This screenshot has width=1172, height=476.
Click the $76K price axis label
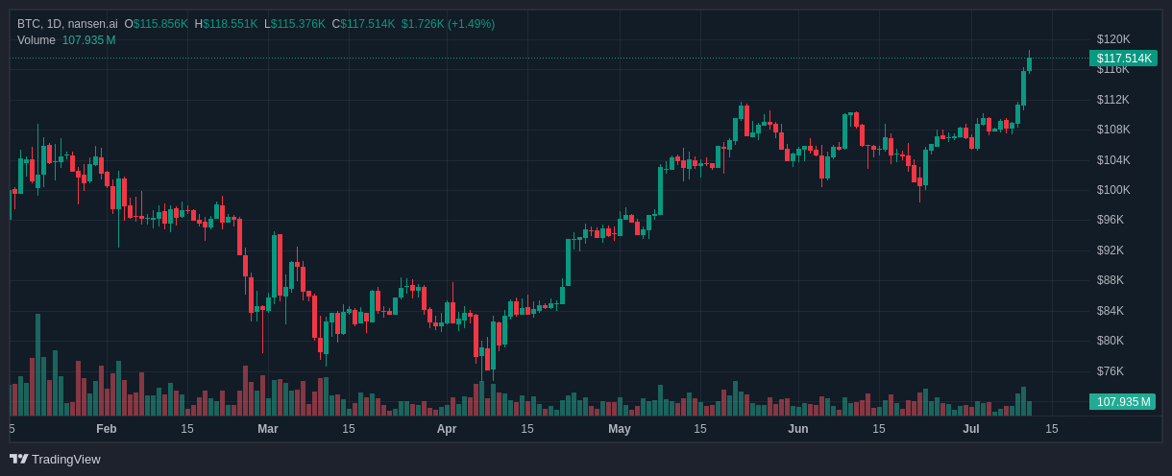pos(1111,371)
